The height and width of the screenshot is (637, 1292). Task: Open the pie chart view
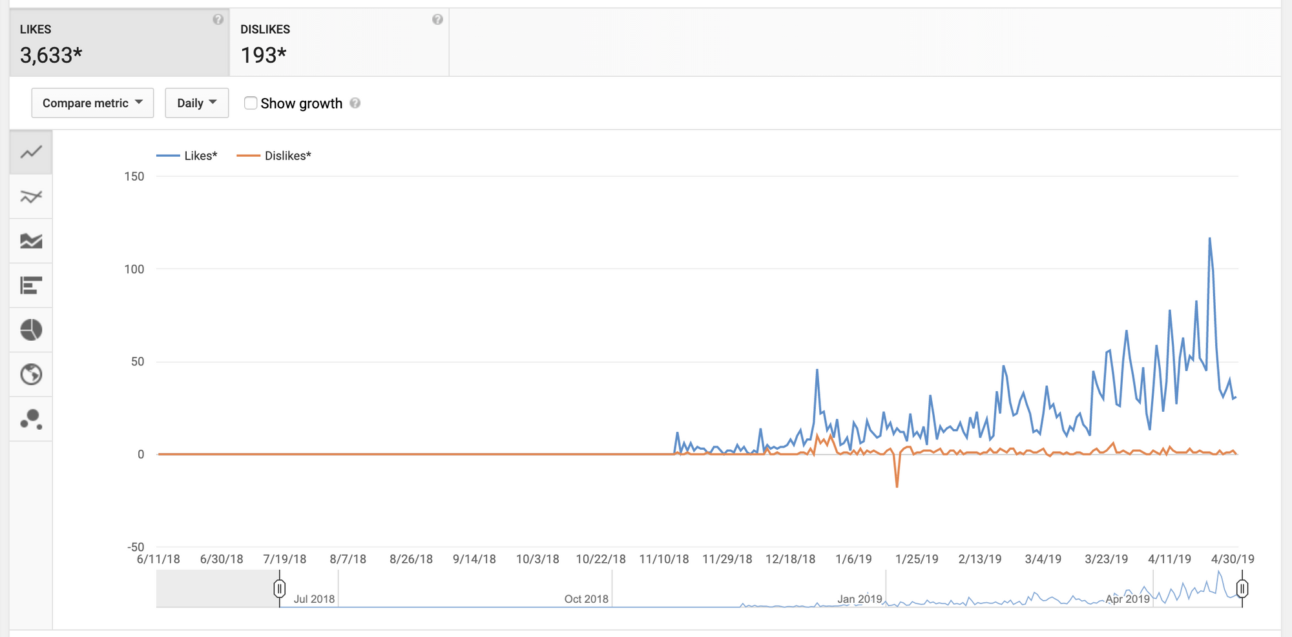[31, 330]
